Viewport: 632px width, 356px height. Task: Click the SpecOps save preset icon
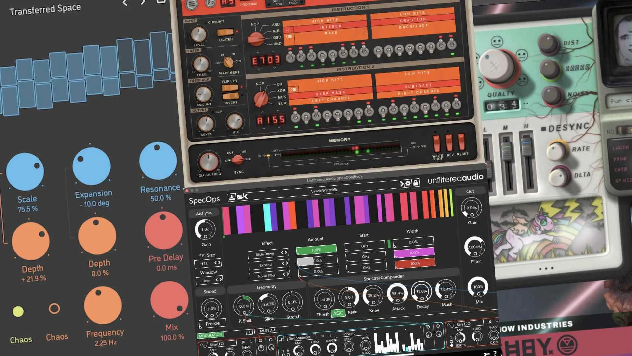point(232,197)
